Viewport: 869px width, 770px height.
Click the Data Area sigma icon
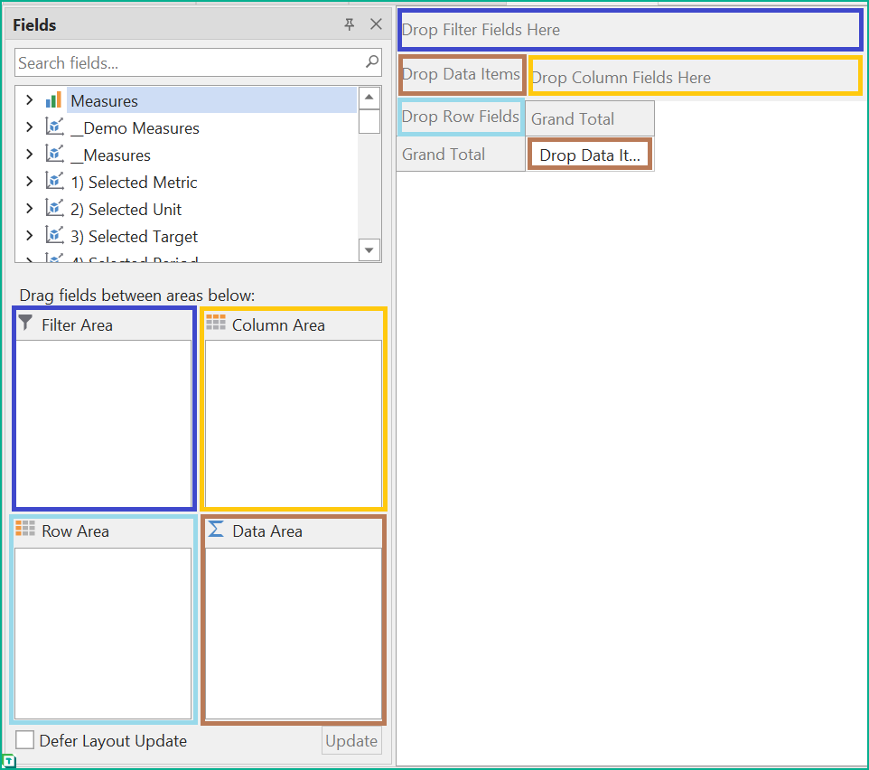coord(216,530)
